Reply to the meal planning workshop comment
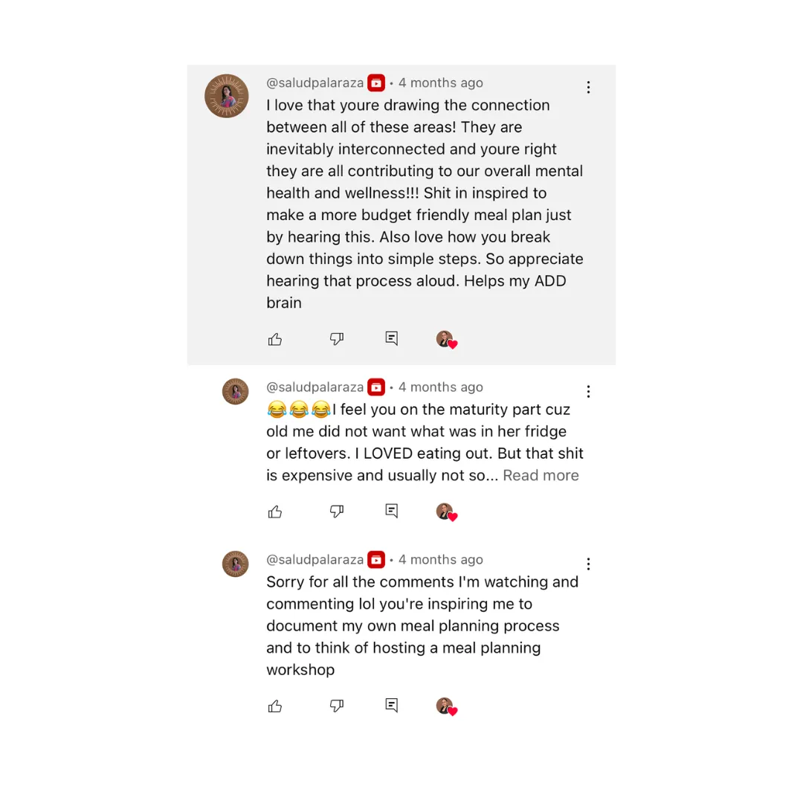 click(x=392, y=706)
